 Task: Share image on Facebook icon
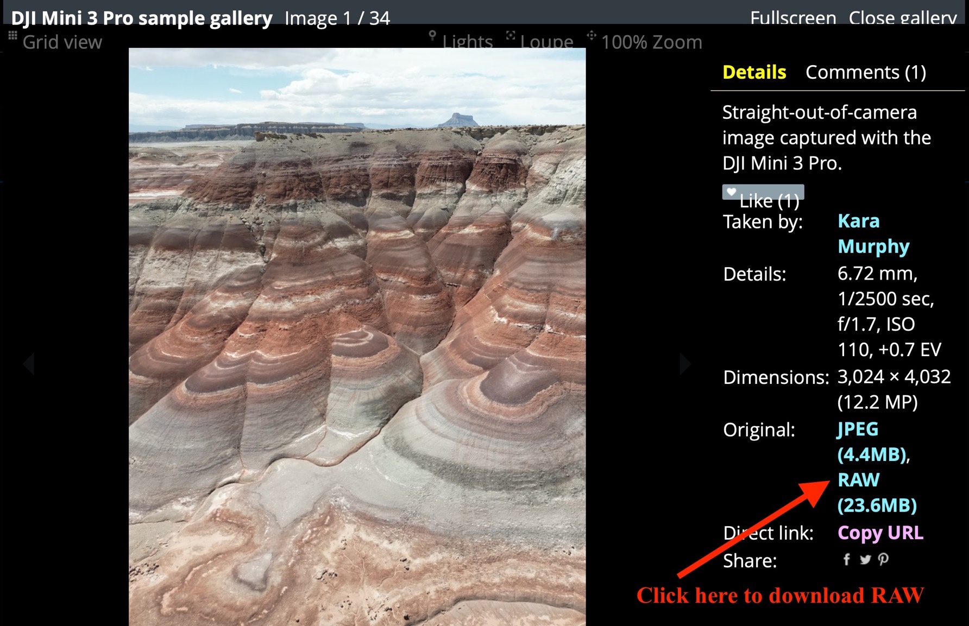coord(846,559)
